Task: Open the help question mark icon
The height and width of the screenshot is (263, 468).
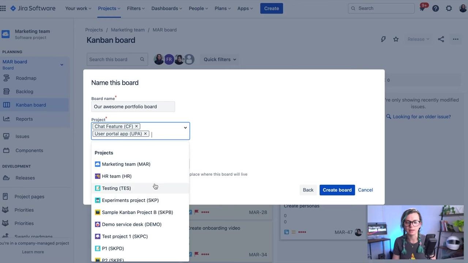Action: (x=435, y=8)
